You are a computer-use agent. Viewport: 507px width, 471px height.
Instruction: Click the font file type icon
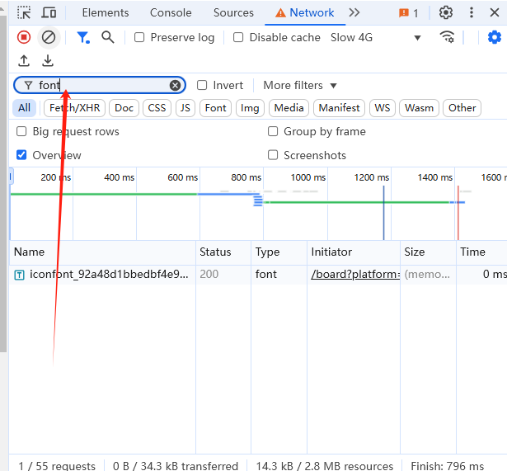click(20, 275)
